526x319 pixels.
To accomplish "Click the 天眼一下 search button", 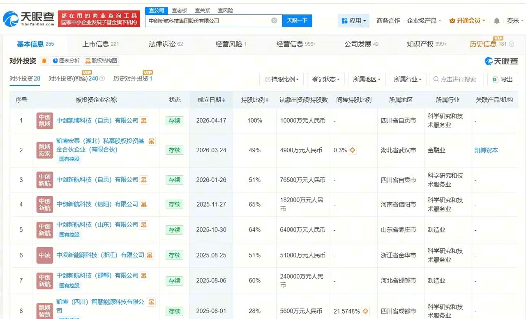I will pos(297,21).
